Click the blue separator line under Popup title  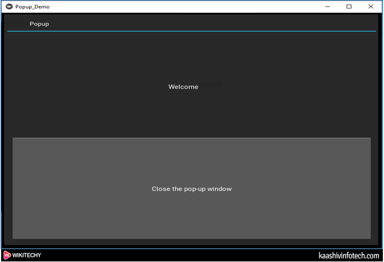click(191, 31)
